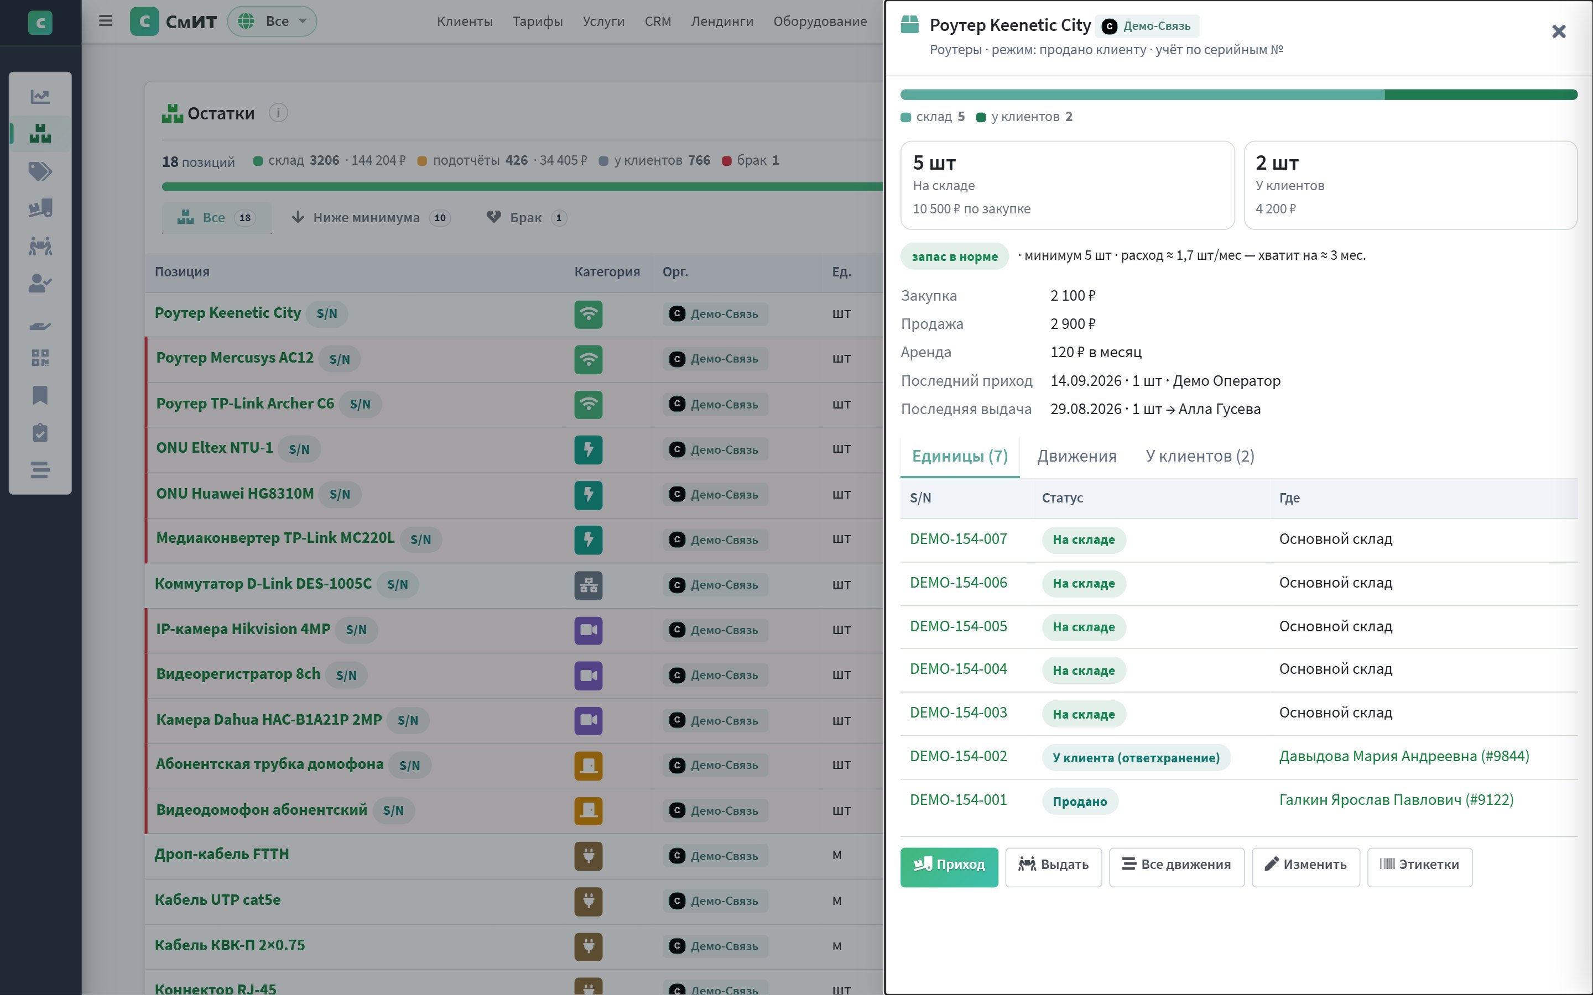Viewport: 1593px width, 995px height.
Task: Click the price tags sidebar icon
Action: click(x=40, y=172)
